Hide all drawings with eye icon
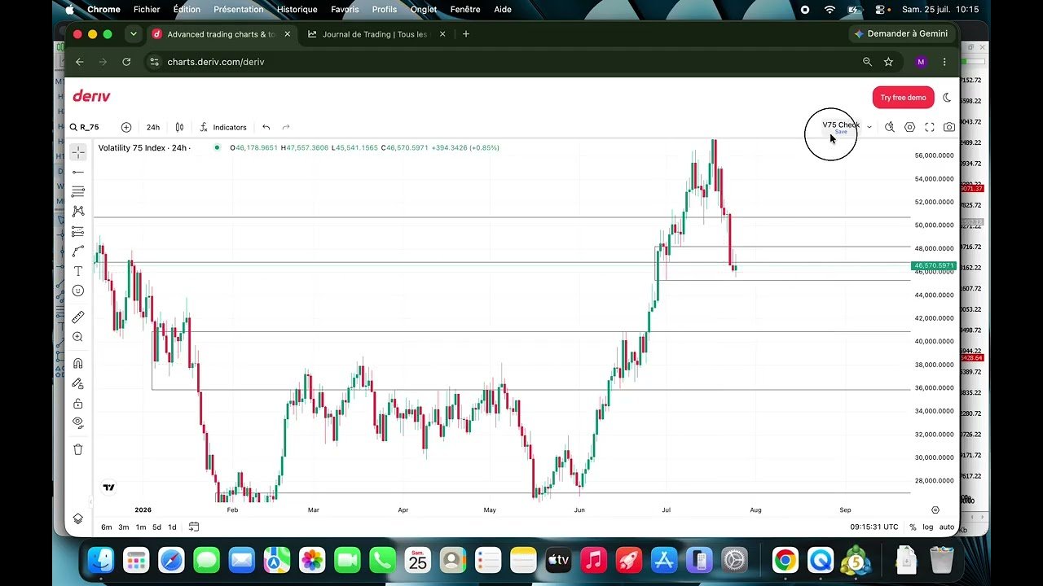The height and width of the screenshot is (586, 1043). pyautogui.click(x=78, y=422)
